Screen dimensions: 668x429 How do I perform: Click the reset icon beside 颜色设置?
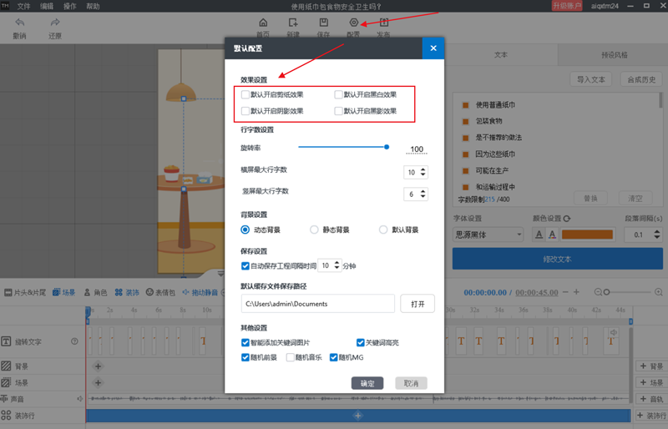coord(567,219)
